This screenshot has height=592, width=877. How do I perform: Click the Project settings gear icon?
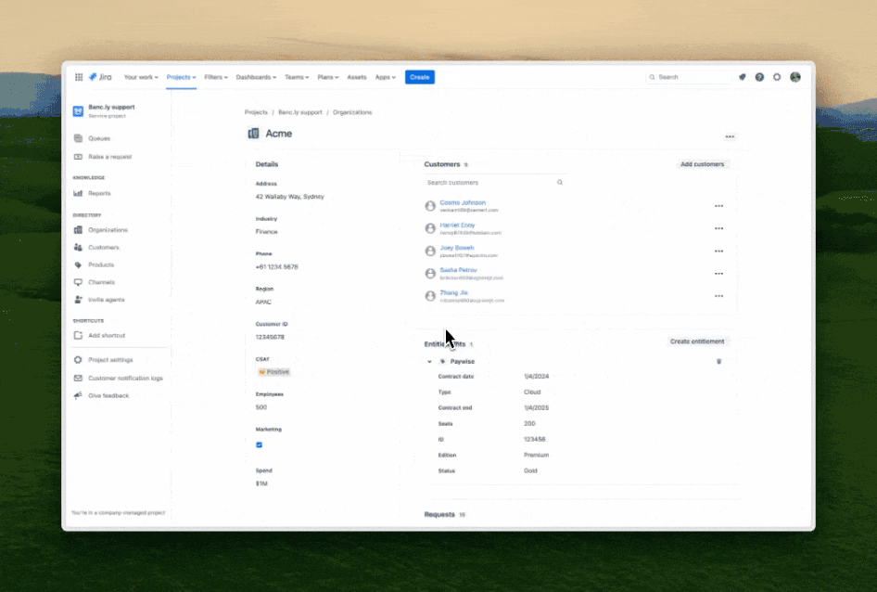(x=78, y=360)
